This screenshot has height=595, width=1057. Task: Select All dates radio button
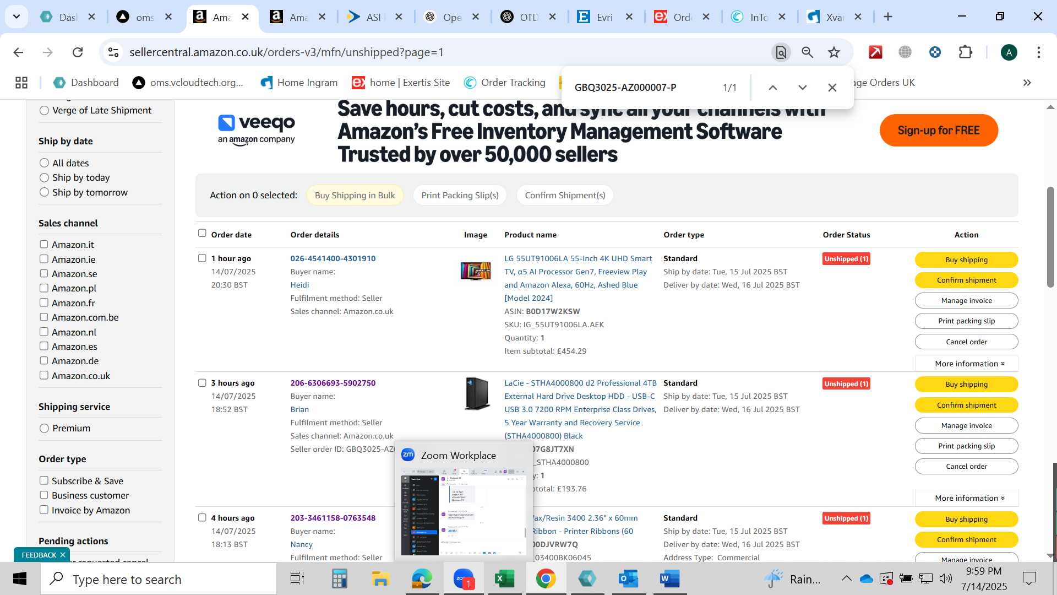click(x=45, y=163)
